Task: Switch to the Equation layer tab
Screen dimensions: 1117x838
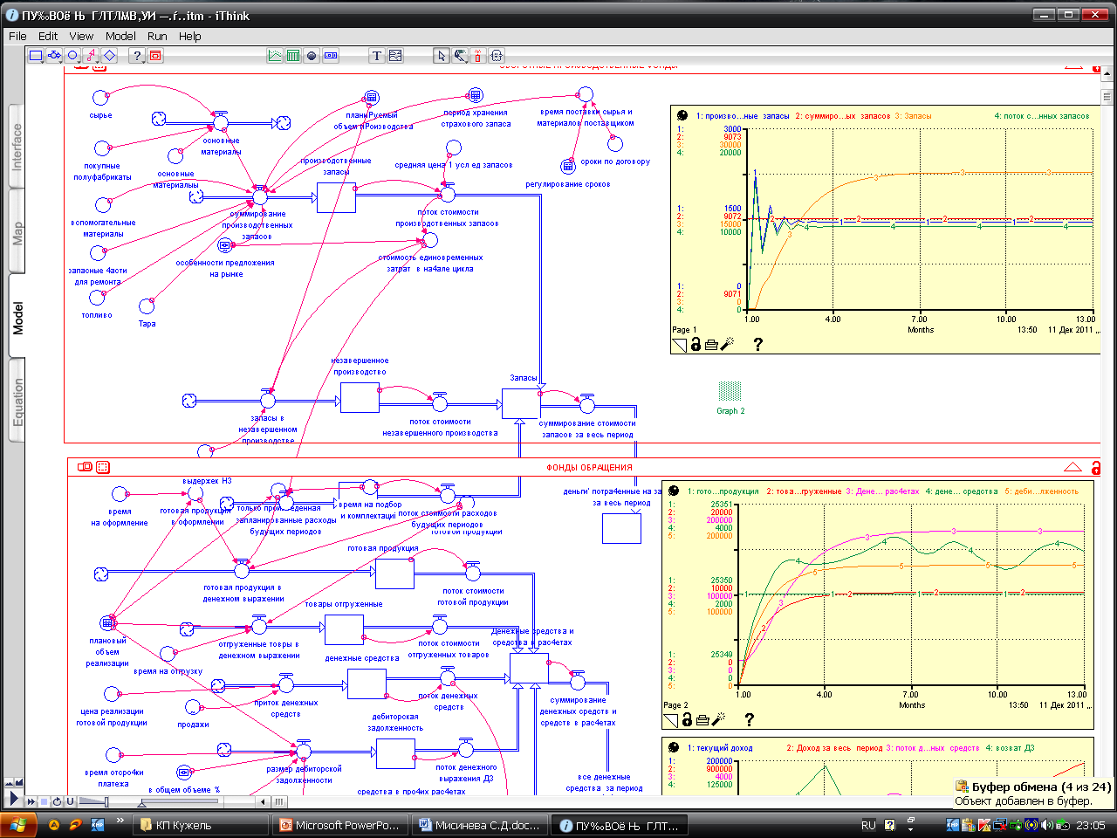Action: pos(17,402)
